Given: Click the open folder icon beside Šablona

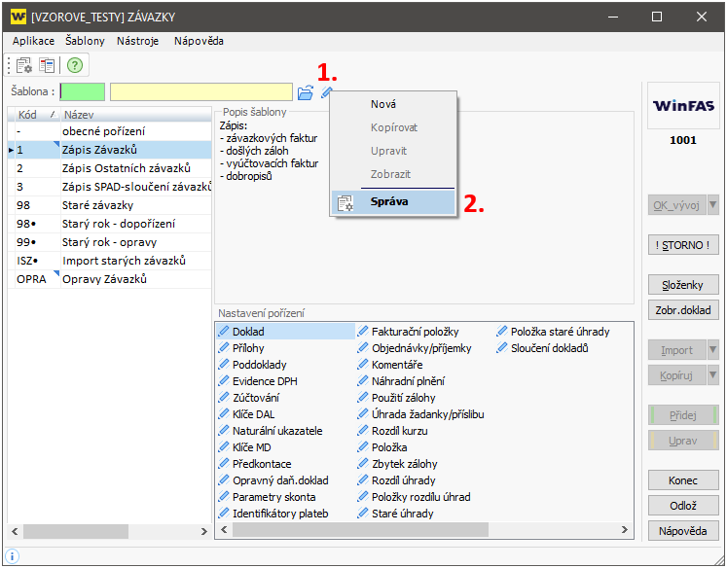Looking at the screenshot, I should (x=305, y=92).
